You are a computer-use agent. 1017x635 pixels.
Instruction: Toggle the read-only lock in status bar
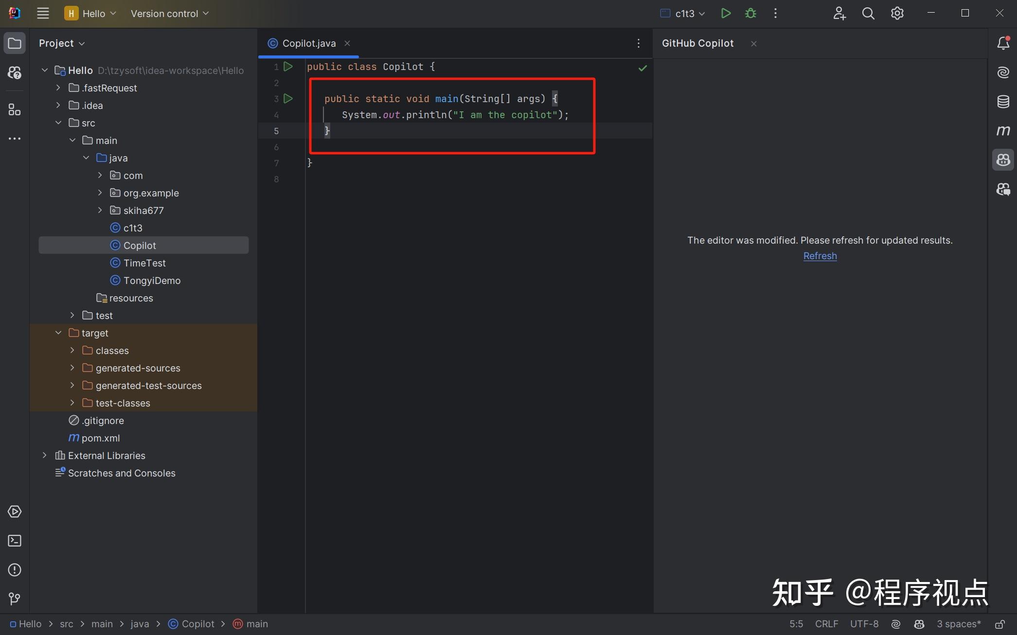point(999,624)
